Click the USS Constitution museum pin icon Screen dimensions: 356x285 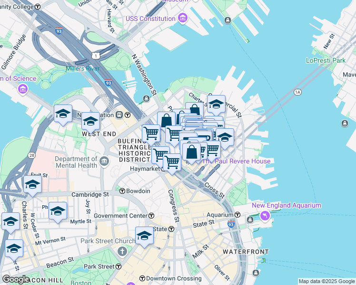click(183, 18)
